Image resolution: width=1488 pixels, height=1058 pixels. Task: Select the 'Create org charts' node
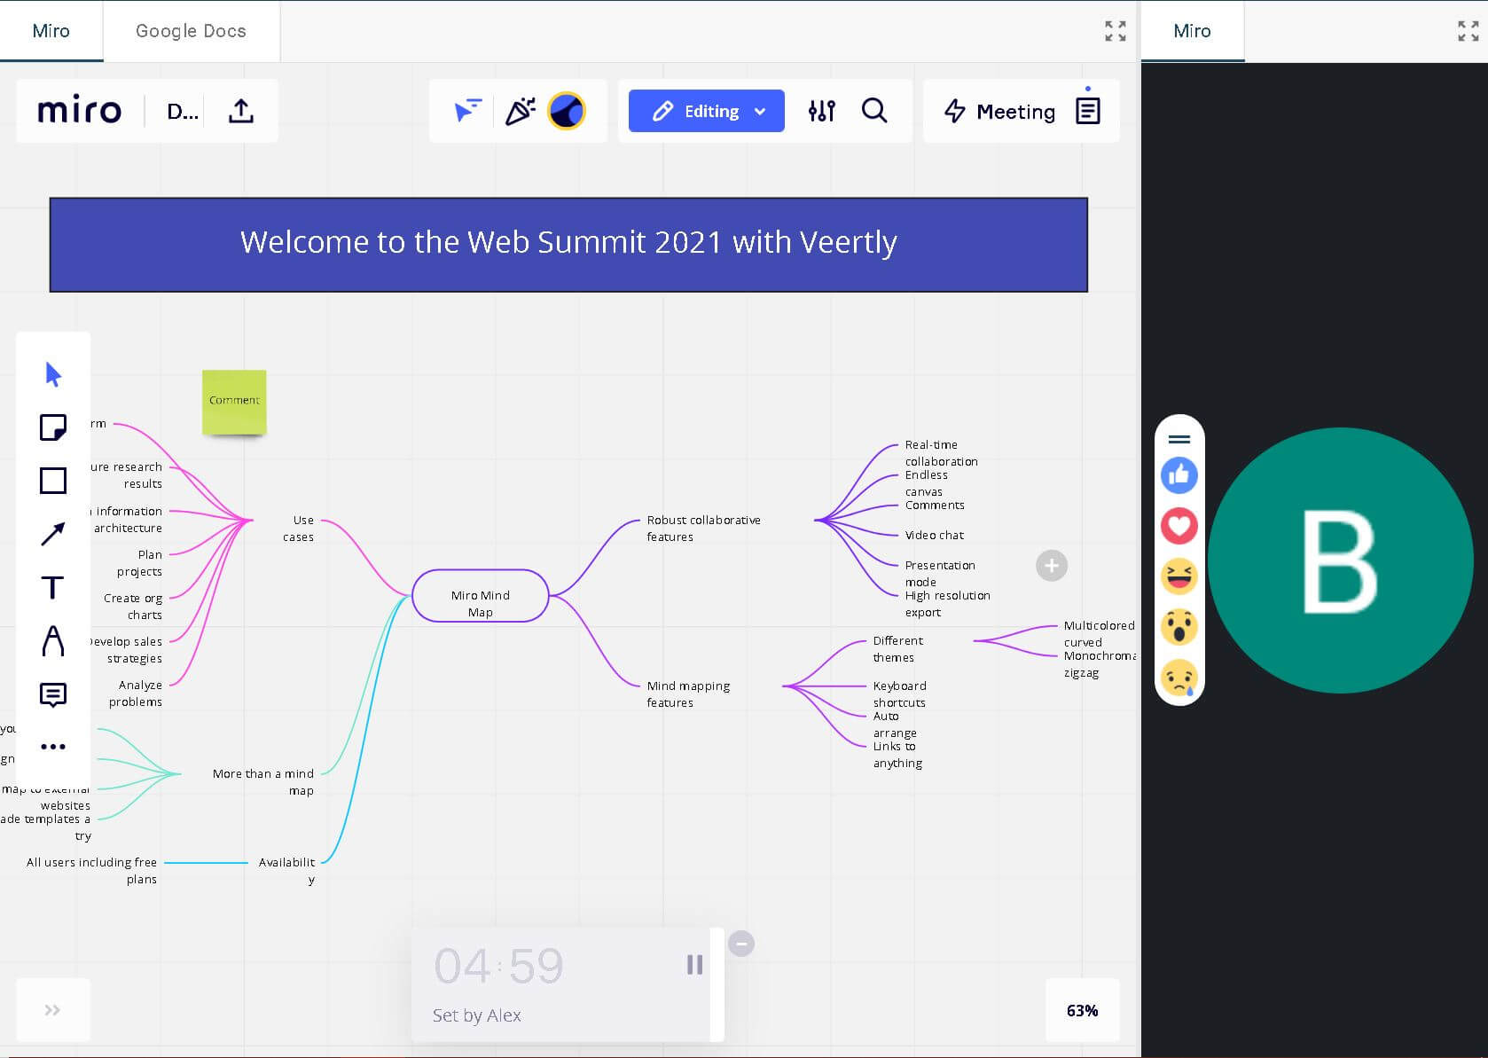pos(133,607)
